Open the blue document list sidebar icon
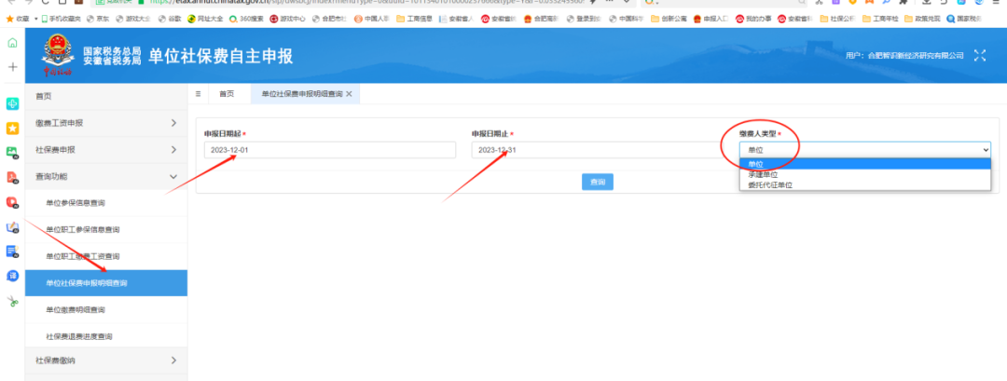Image resolution: width=1007 pixels, height=381 pixels. click(12, 251)
